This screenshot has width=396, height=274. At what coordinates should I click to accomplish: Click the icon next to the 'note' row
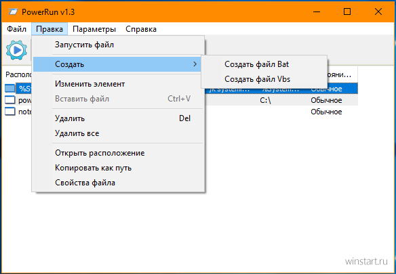point(10,112)
